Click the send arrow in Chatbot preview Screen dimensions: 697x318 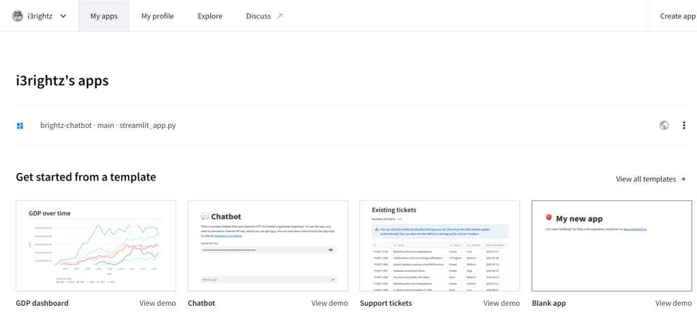333,279
